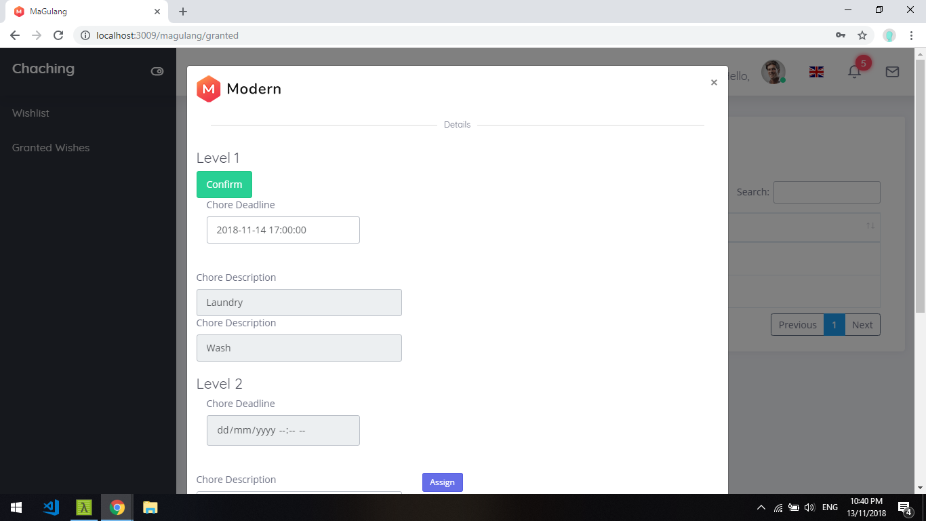Select the UK flag language icon
The image size is (926, 521).
(x=816, y=72)
